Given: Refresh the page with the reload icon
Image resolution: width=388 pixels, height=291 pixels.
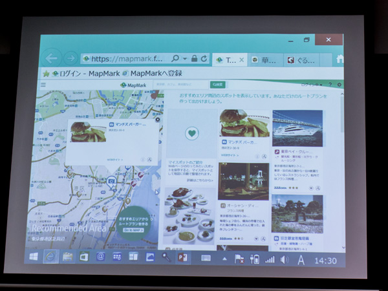Looking at the screenshot, I should (205, 59).
